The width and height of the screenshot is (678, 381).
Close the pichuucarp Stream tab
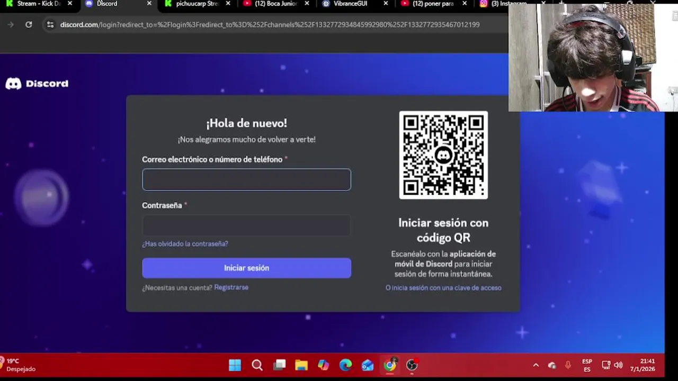[x=228, y=4]
